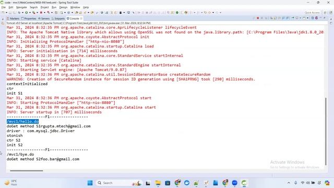Click the New file toolbar icon
Screen dimensions: 334x188
[x=3, y=13]
